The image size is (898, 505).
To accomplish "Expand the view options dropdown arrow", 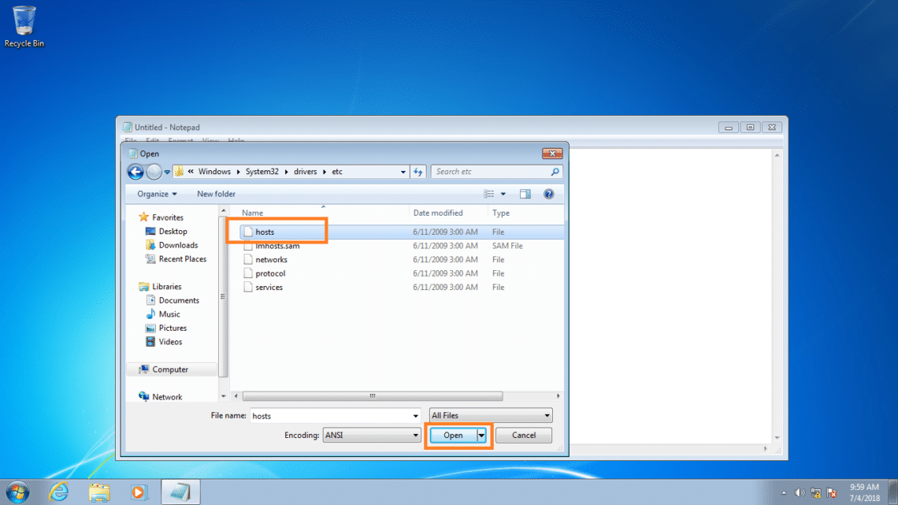I will pyautogui.click(x=503, y=194).
